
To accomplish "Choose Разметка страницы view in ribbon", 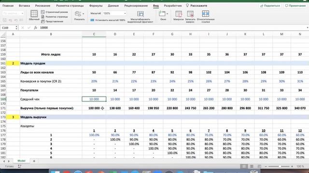I will click(55, 17).
